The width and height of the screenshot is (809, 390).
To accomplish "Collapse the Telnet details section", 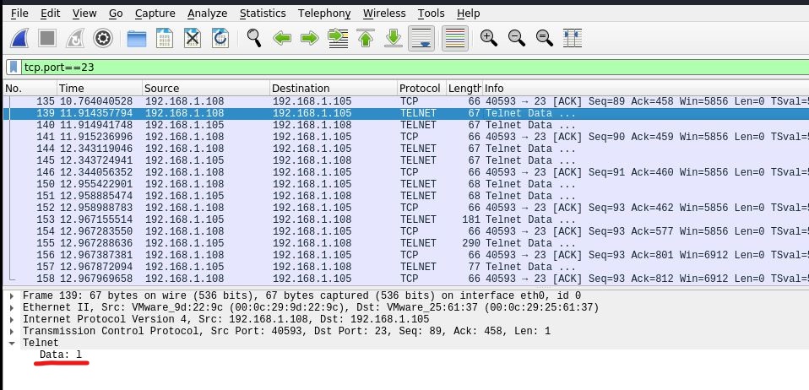I will pos(12,344).
